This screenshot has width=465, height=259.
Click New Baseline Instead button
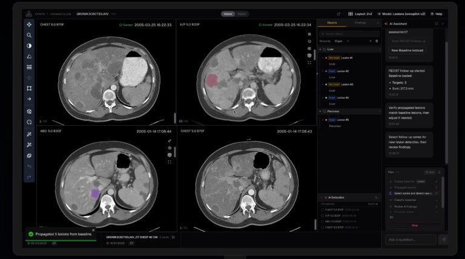point(407,50)
